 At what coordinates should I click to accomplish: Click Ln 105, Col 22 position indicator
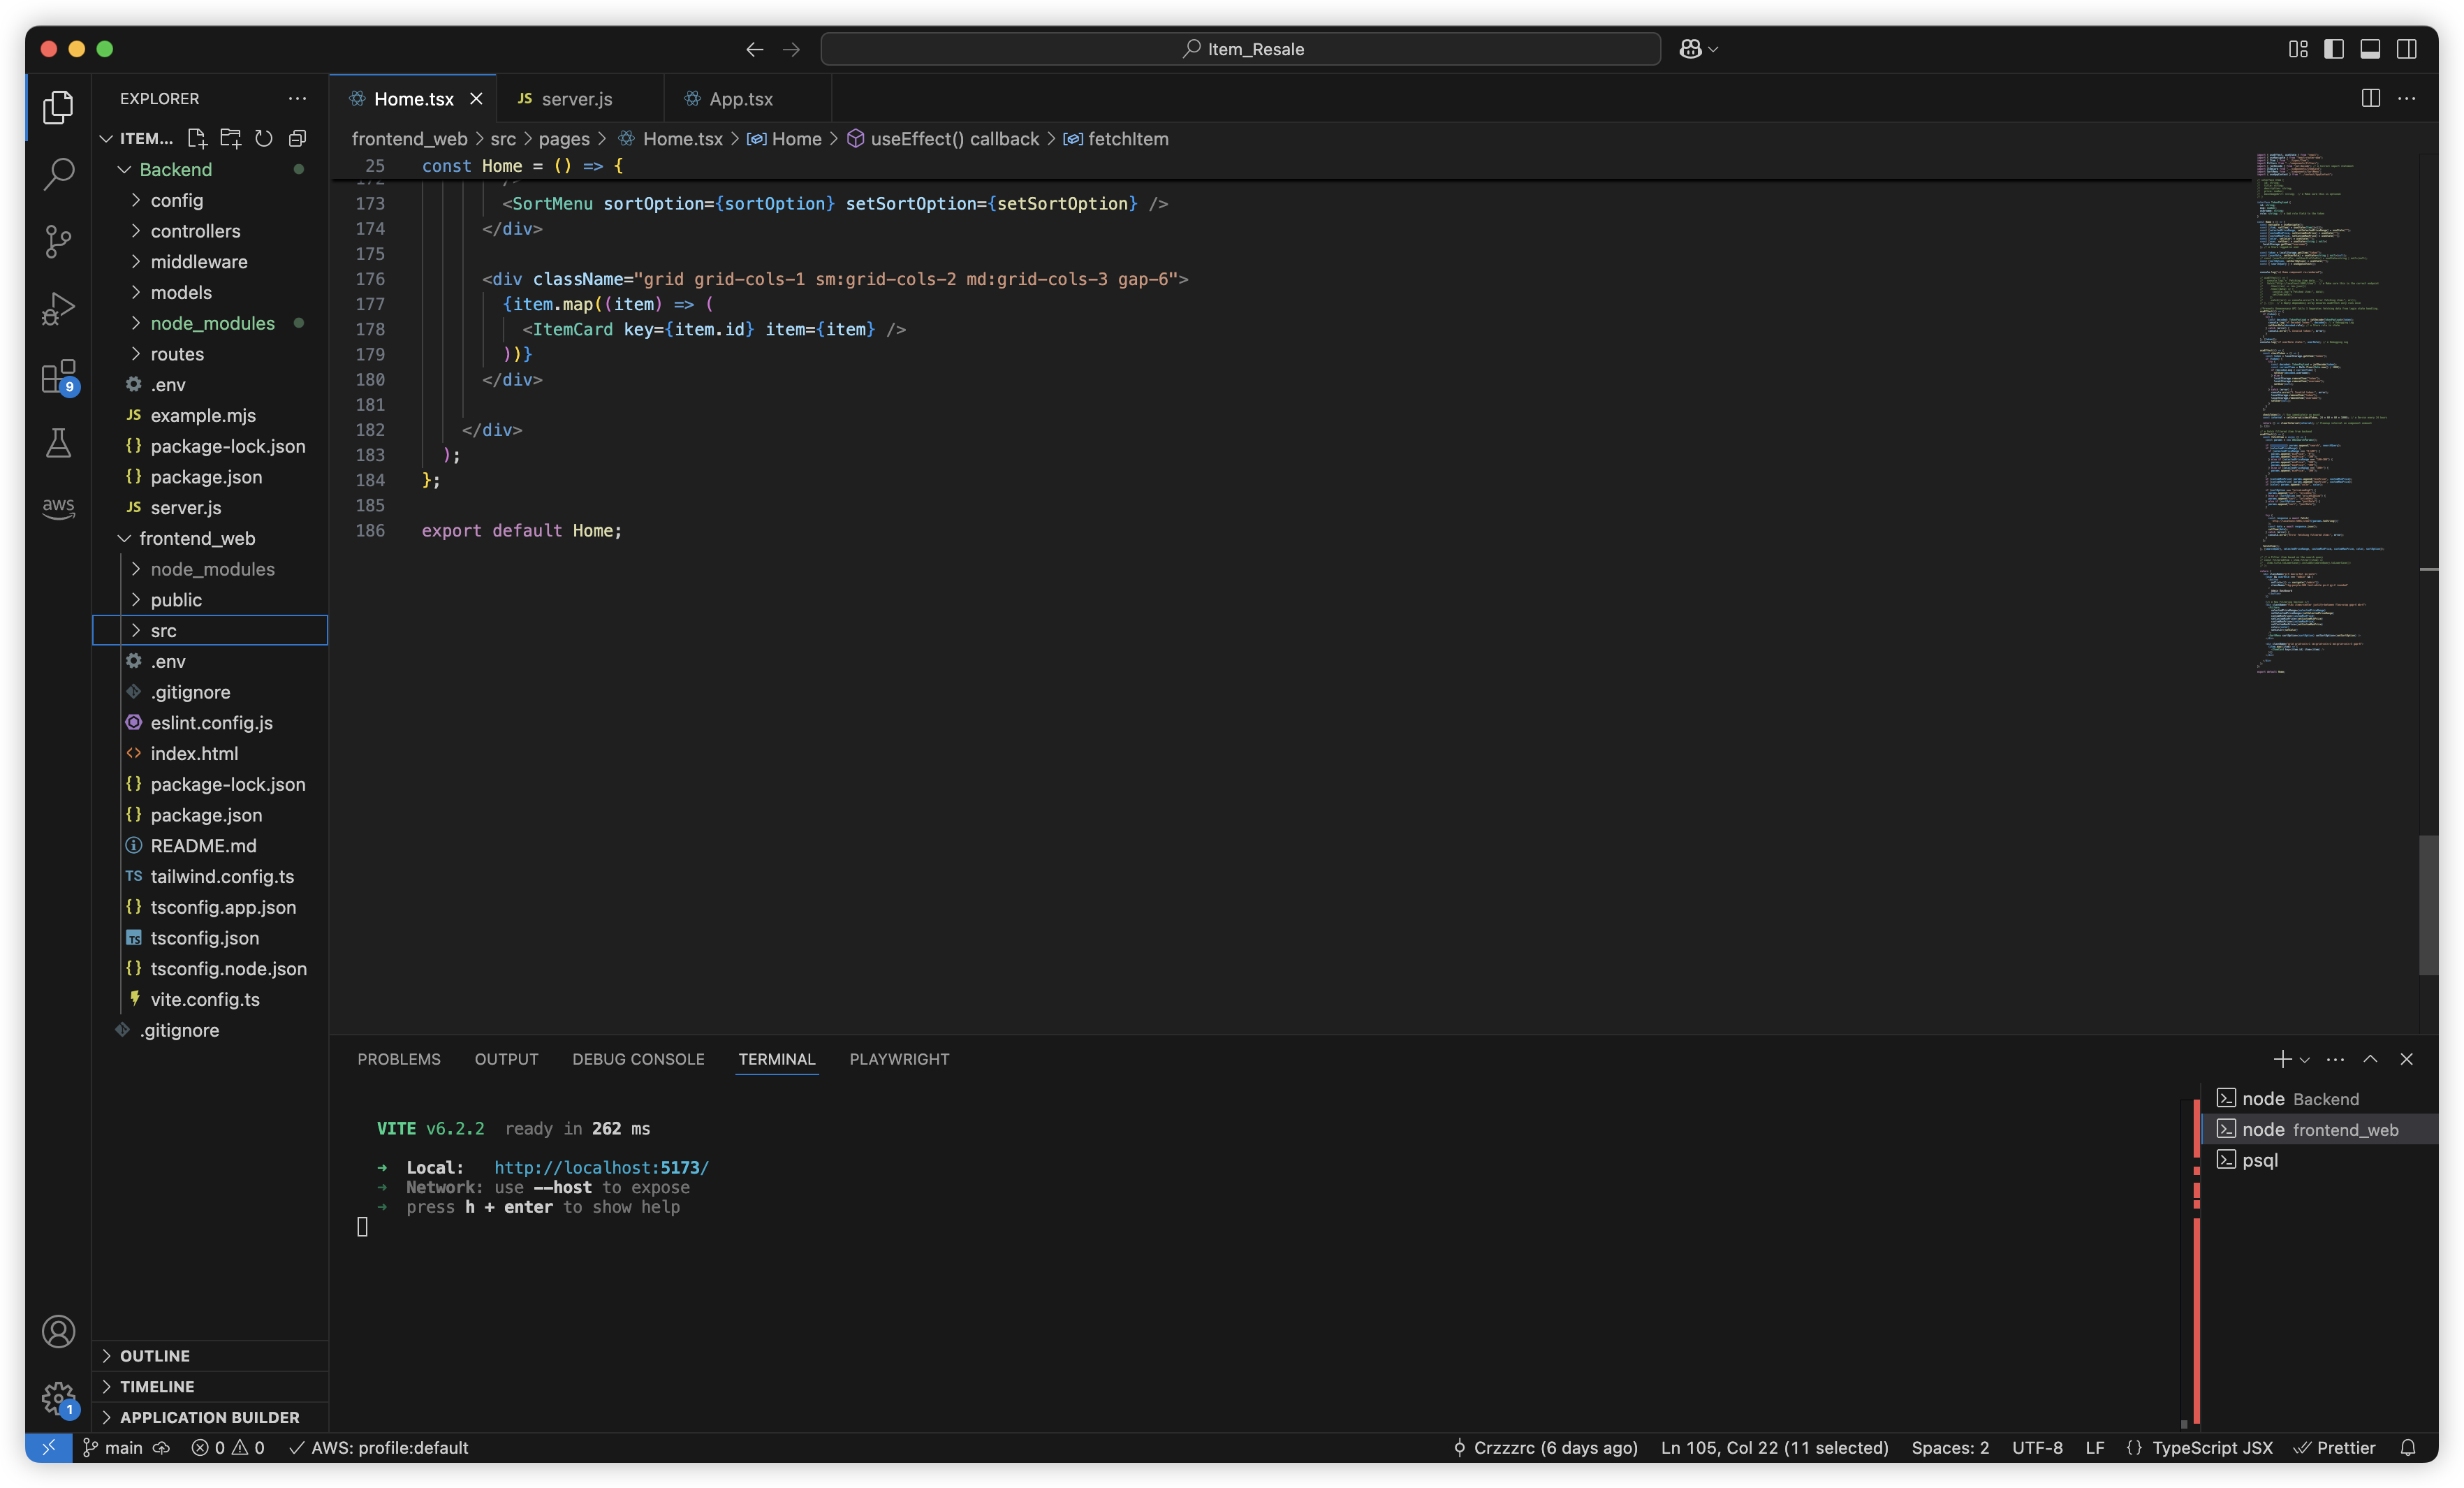pos(1774,1447)
